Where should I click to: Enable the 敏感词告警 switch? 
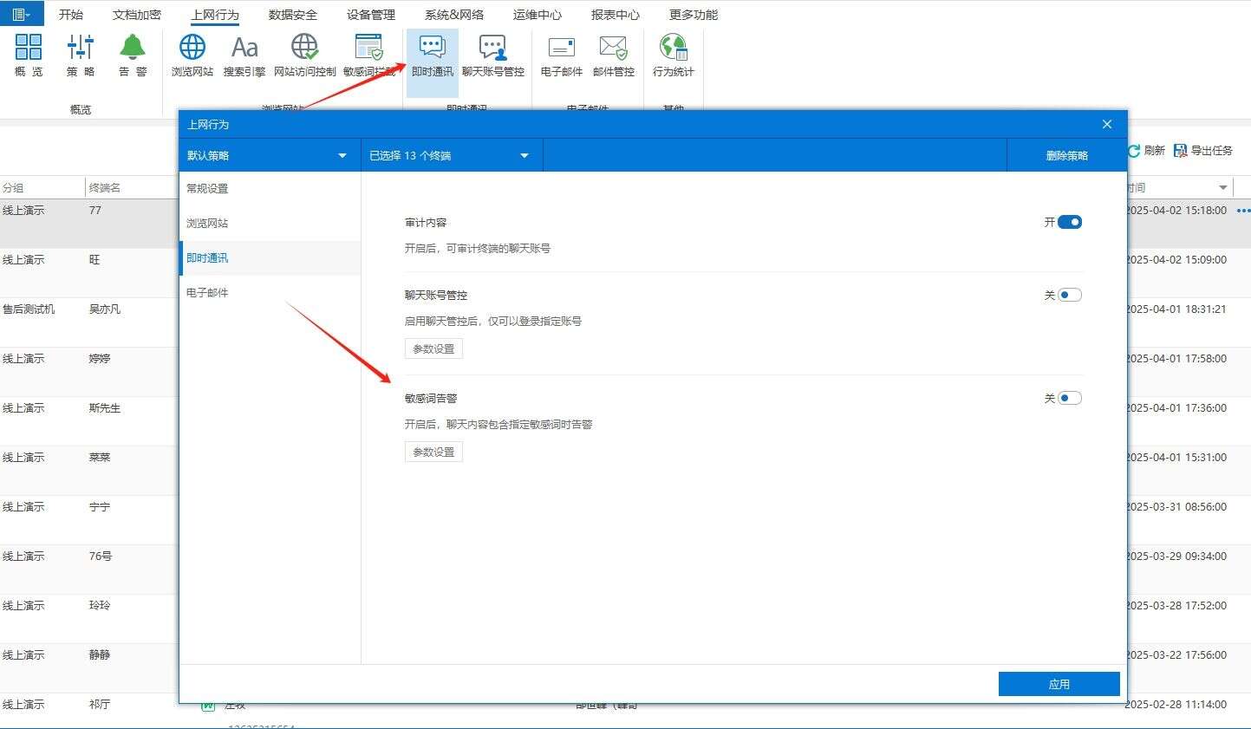coord(1069,397)
